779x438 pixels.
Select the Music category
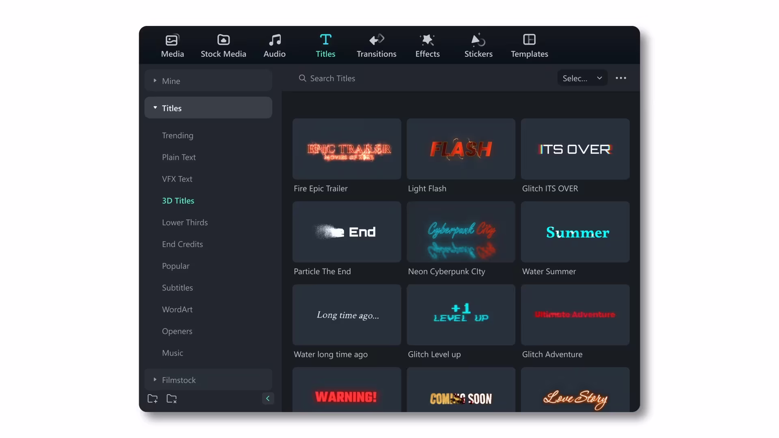coord(173,353)
